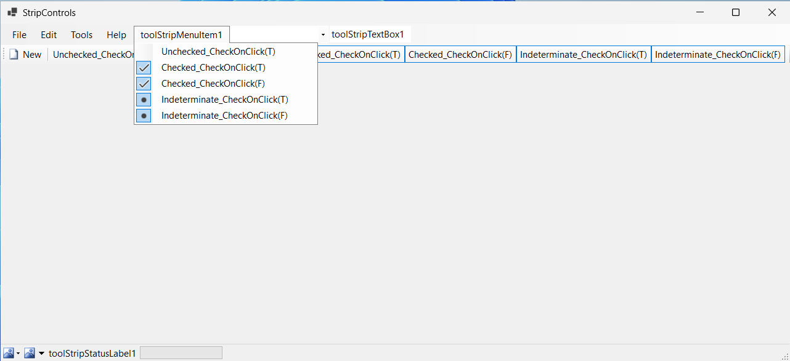This screenshot has width=790, height=361.
Task: Click the checkmark beside Checked_CheckOnClick(F)
Action: pos(144,83)
